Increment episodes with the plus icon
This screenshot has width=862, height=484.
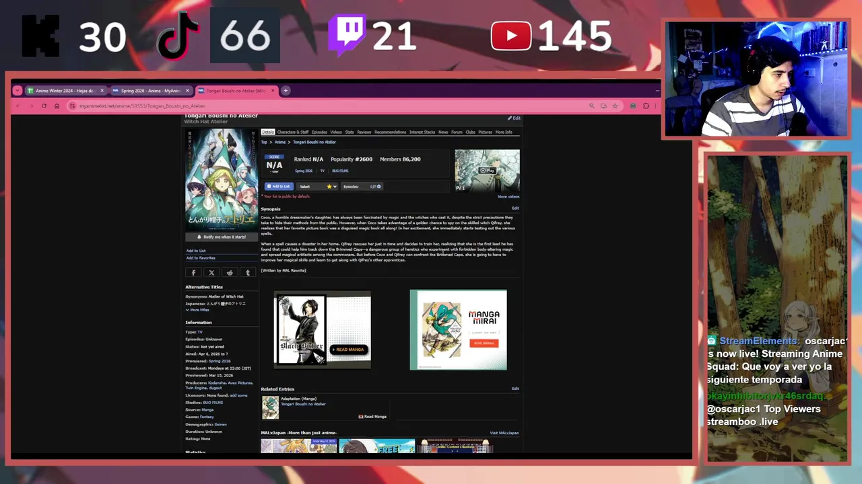(379, 186)
